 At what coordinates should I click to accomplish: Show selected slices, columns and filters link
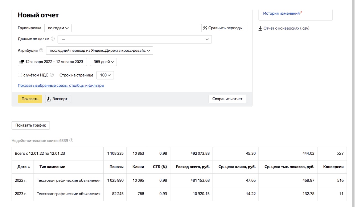[61, 85]
